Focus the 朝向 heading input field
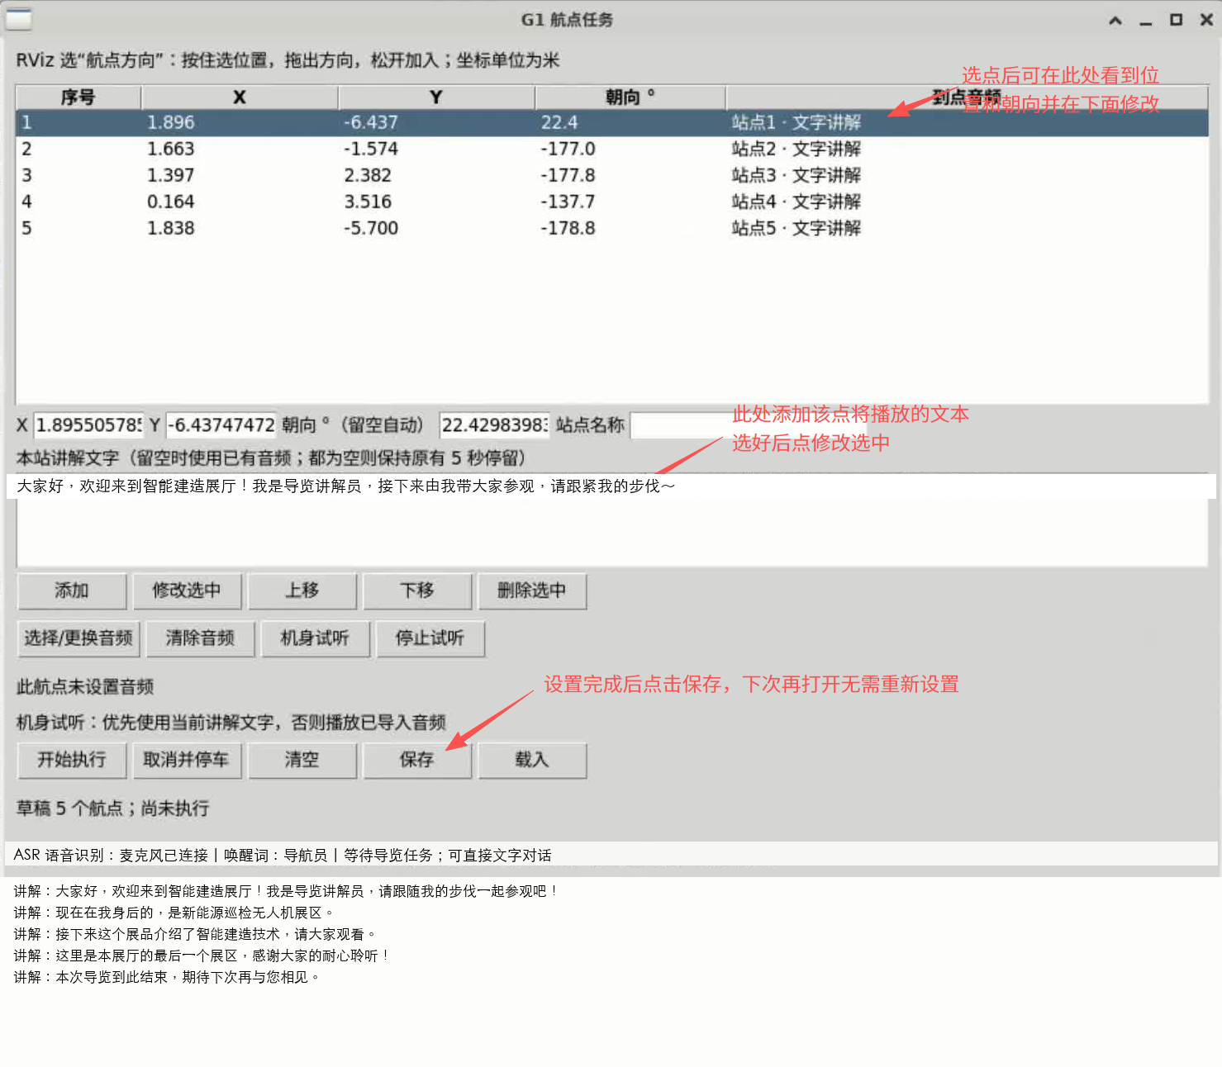Image resolution: width=1222 pixels, height=1067 pixels. 494,425
